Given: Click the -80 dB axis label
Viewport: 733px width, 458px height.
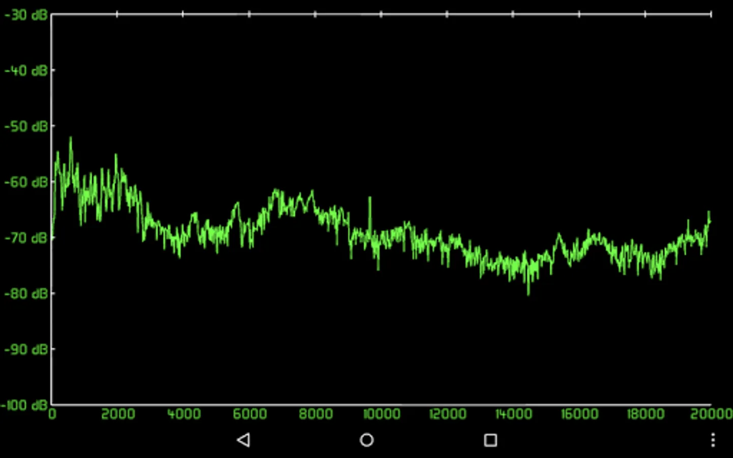Looking at the screenshot, I should pos(25,294).
